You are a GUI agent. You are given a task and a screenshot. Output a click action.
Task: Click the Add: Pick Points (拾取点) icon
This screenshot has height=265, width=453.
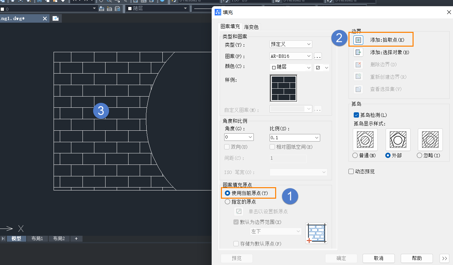(358, 40)
